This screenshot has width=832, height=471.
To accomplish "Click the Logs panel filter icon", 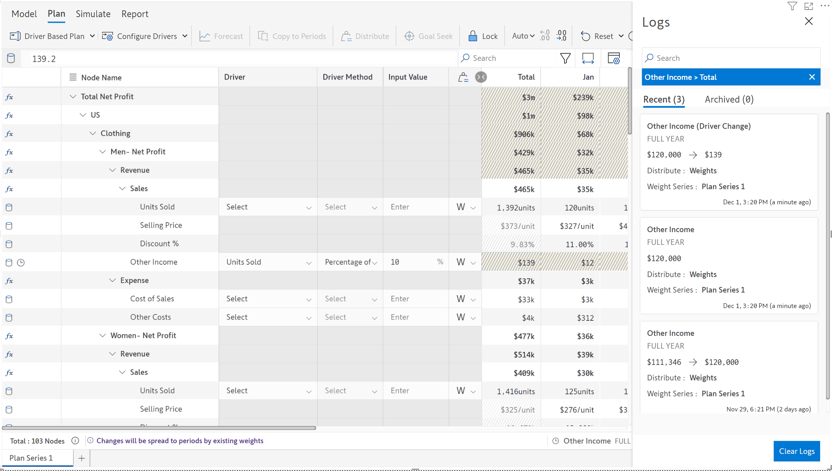I will click(792, 6).
